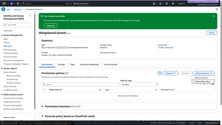Viewport: 222px width, 125px height.
Task: Open Terms link in footer
Action: tap(200, 123)
